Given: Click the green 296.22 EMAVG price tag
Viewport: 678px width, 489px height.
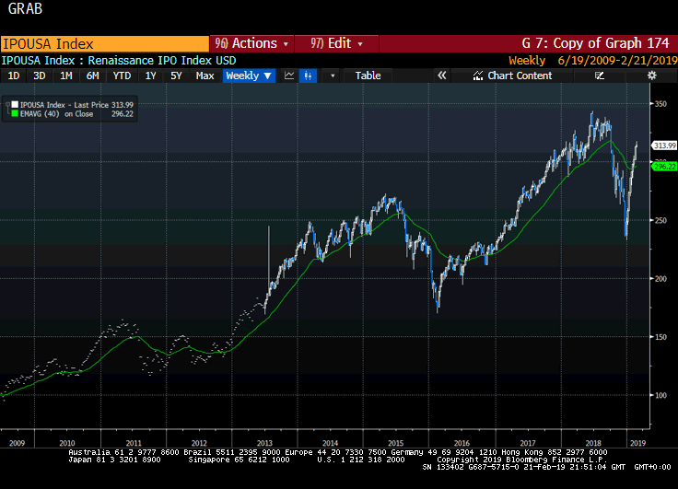Looking at the screenshot, I should pyautogui.click(x=665, y=167).
